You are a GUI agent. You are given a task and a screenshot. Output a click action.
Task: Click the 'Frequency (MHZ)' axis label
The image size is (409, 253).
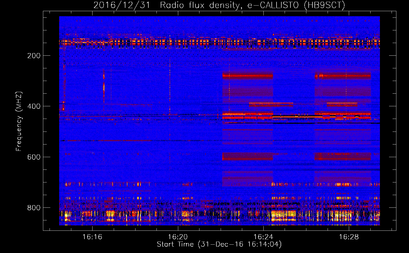tap(19, 121)
